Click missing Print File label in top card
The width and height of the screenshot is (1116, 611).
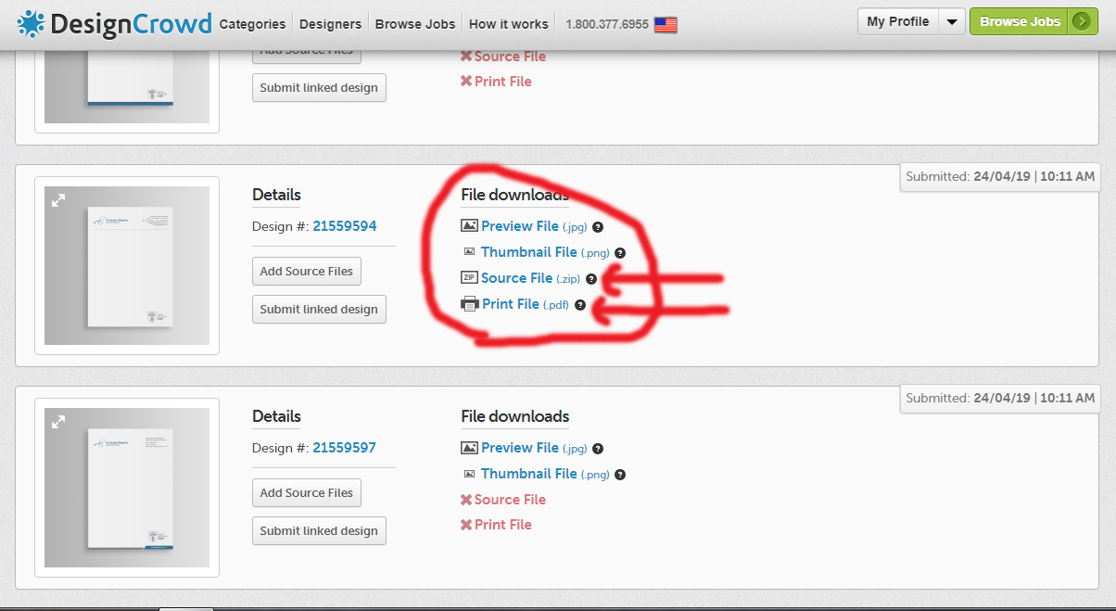(x=503, y=82)
